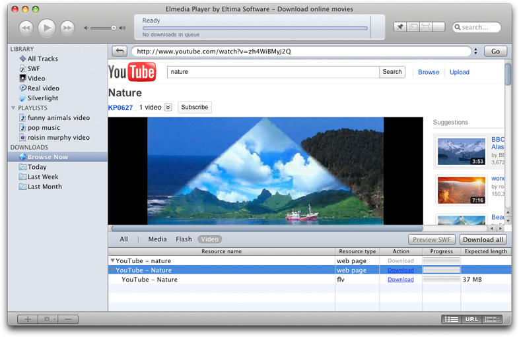
Task: Click the YouTube logo
Action: click(x=132, y=72)
